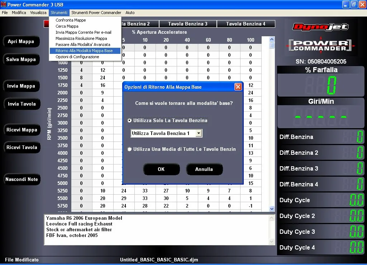Image resolution: width=367 pixels, height=265 pixels.
Task: Click the Untitled_BASIC_BASIC_BASIC.djm filename
Action: (159, 260)
